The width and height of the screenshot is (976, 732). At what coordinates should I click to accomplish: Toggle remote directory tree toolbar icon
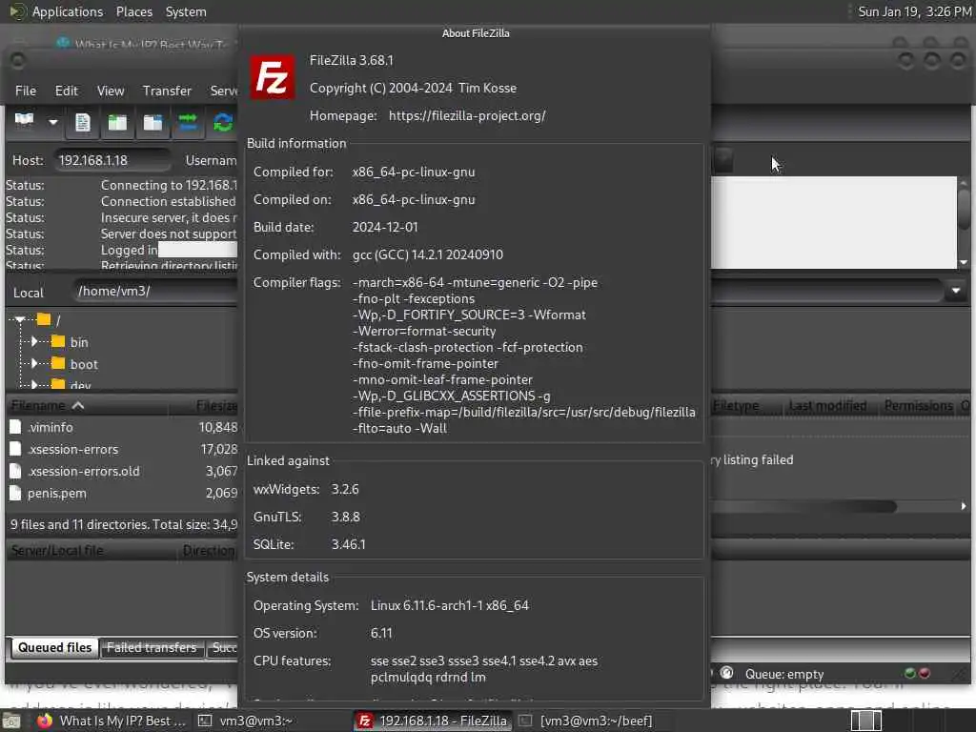152,123
